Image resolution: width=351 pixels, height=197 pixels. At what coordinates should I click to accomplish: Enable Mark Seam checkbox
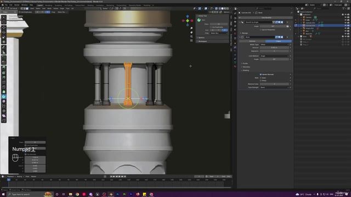[x=261, y=78]
